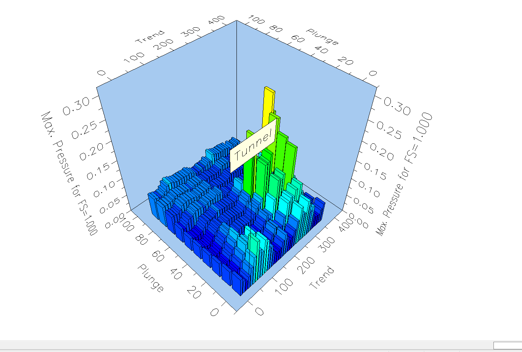This screenshot has width=522, height=352.
Task: Select left-side Max. Pressure for FS=1.000 axis title
Action: point(68,173)
